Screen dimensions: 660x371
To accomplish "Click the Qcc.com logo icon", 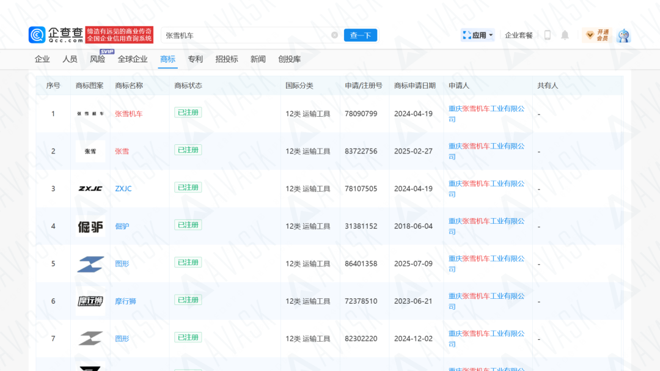I will click(37, 35).
